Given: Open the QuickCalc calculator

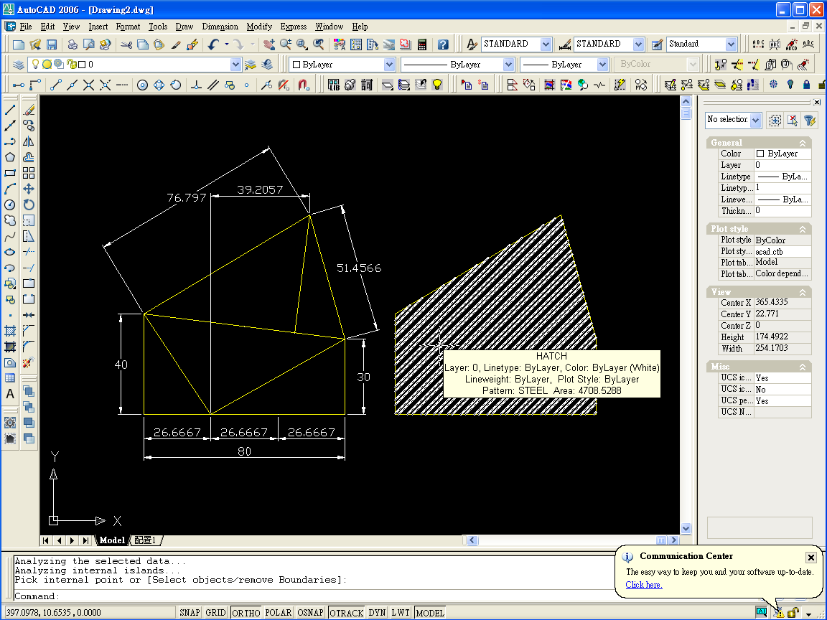Looking at the screenshot, I should coord(423,44).
